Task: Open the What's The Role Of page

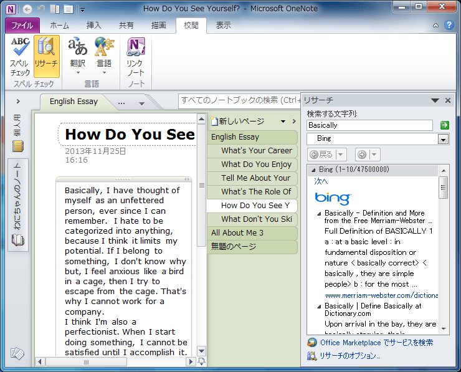Action: coord(252,192)
